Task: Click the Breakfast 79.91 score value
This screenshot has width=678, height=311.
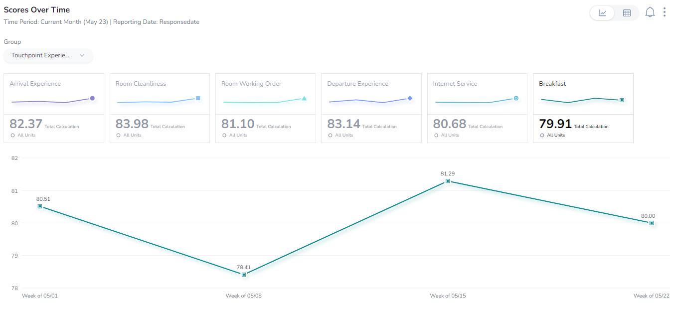Action: (x=555, y=124)
